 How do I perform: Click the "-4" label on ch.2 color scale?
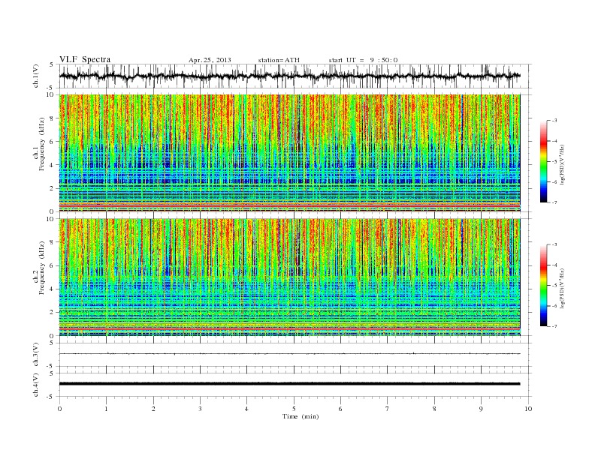(554, 265)
